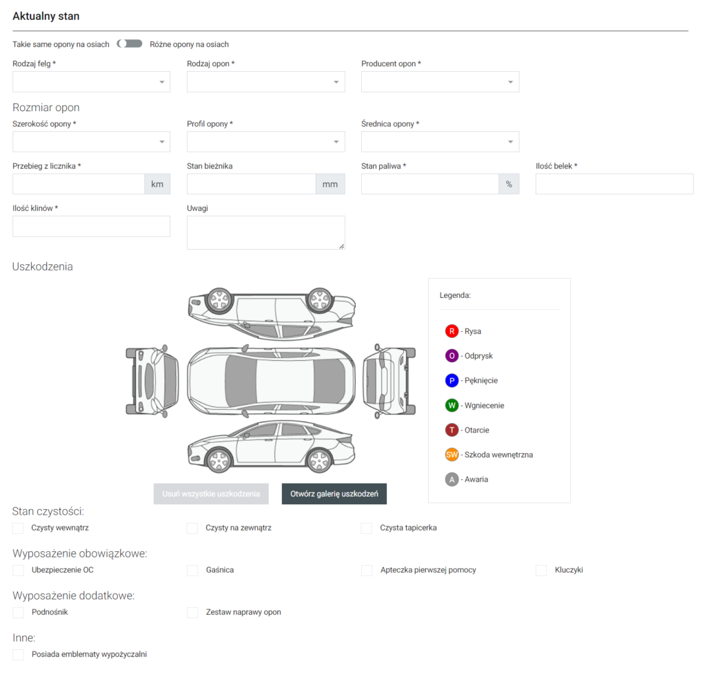Image resolution: width=706 pixels, height=674 pixels.
Task: Select the purple O Odprysk damage marker
Action: [452, 356]
